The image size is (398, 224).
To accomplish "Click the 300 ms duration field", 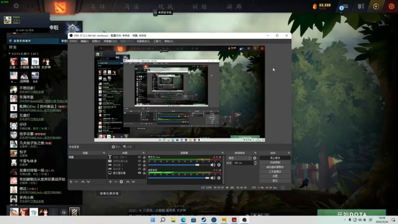I will pos(243,163).
